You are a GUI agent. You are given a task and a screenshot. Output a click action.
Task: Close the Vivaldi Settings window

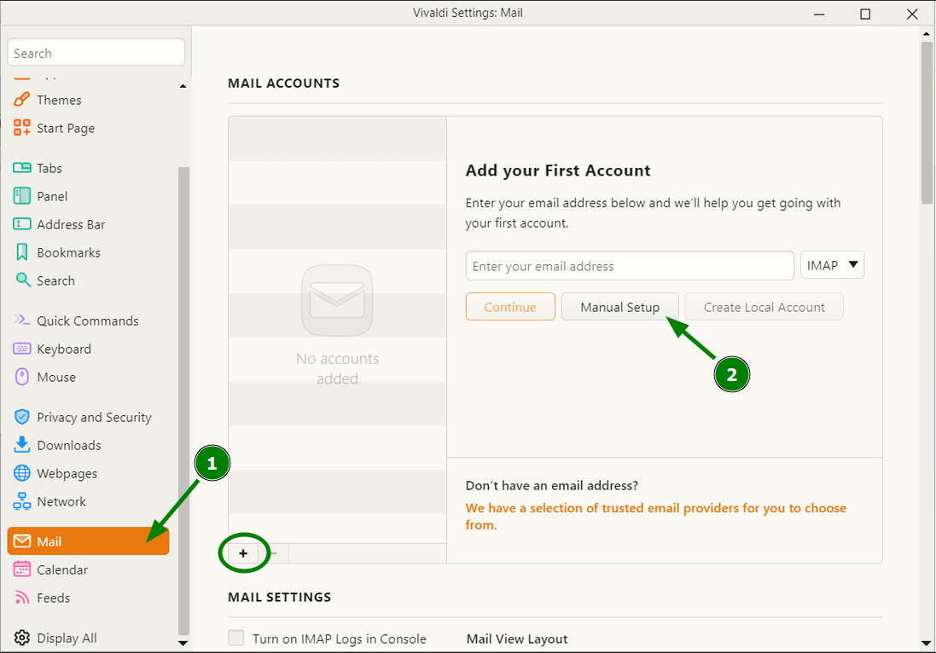pos(912,14)
